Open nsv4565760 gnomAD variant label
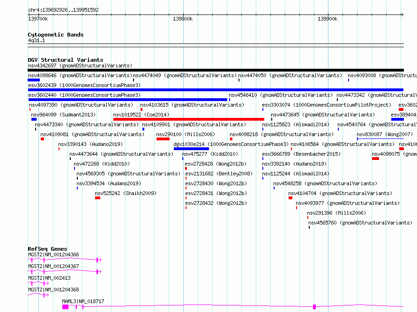Screen dimensions: 417x312 coord(360,223)
